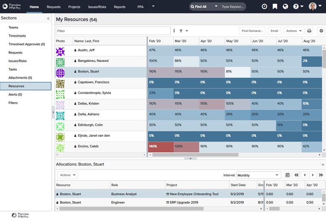Click the Planview PPM Pro logo
Viewport: 326px width, 219px height.
coord(11,7)
